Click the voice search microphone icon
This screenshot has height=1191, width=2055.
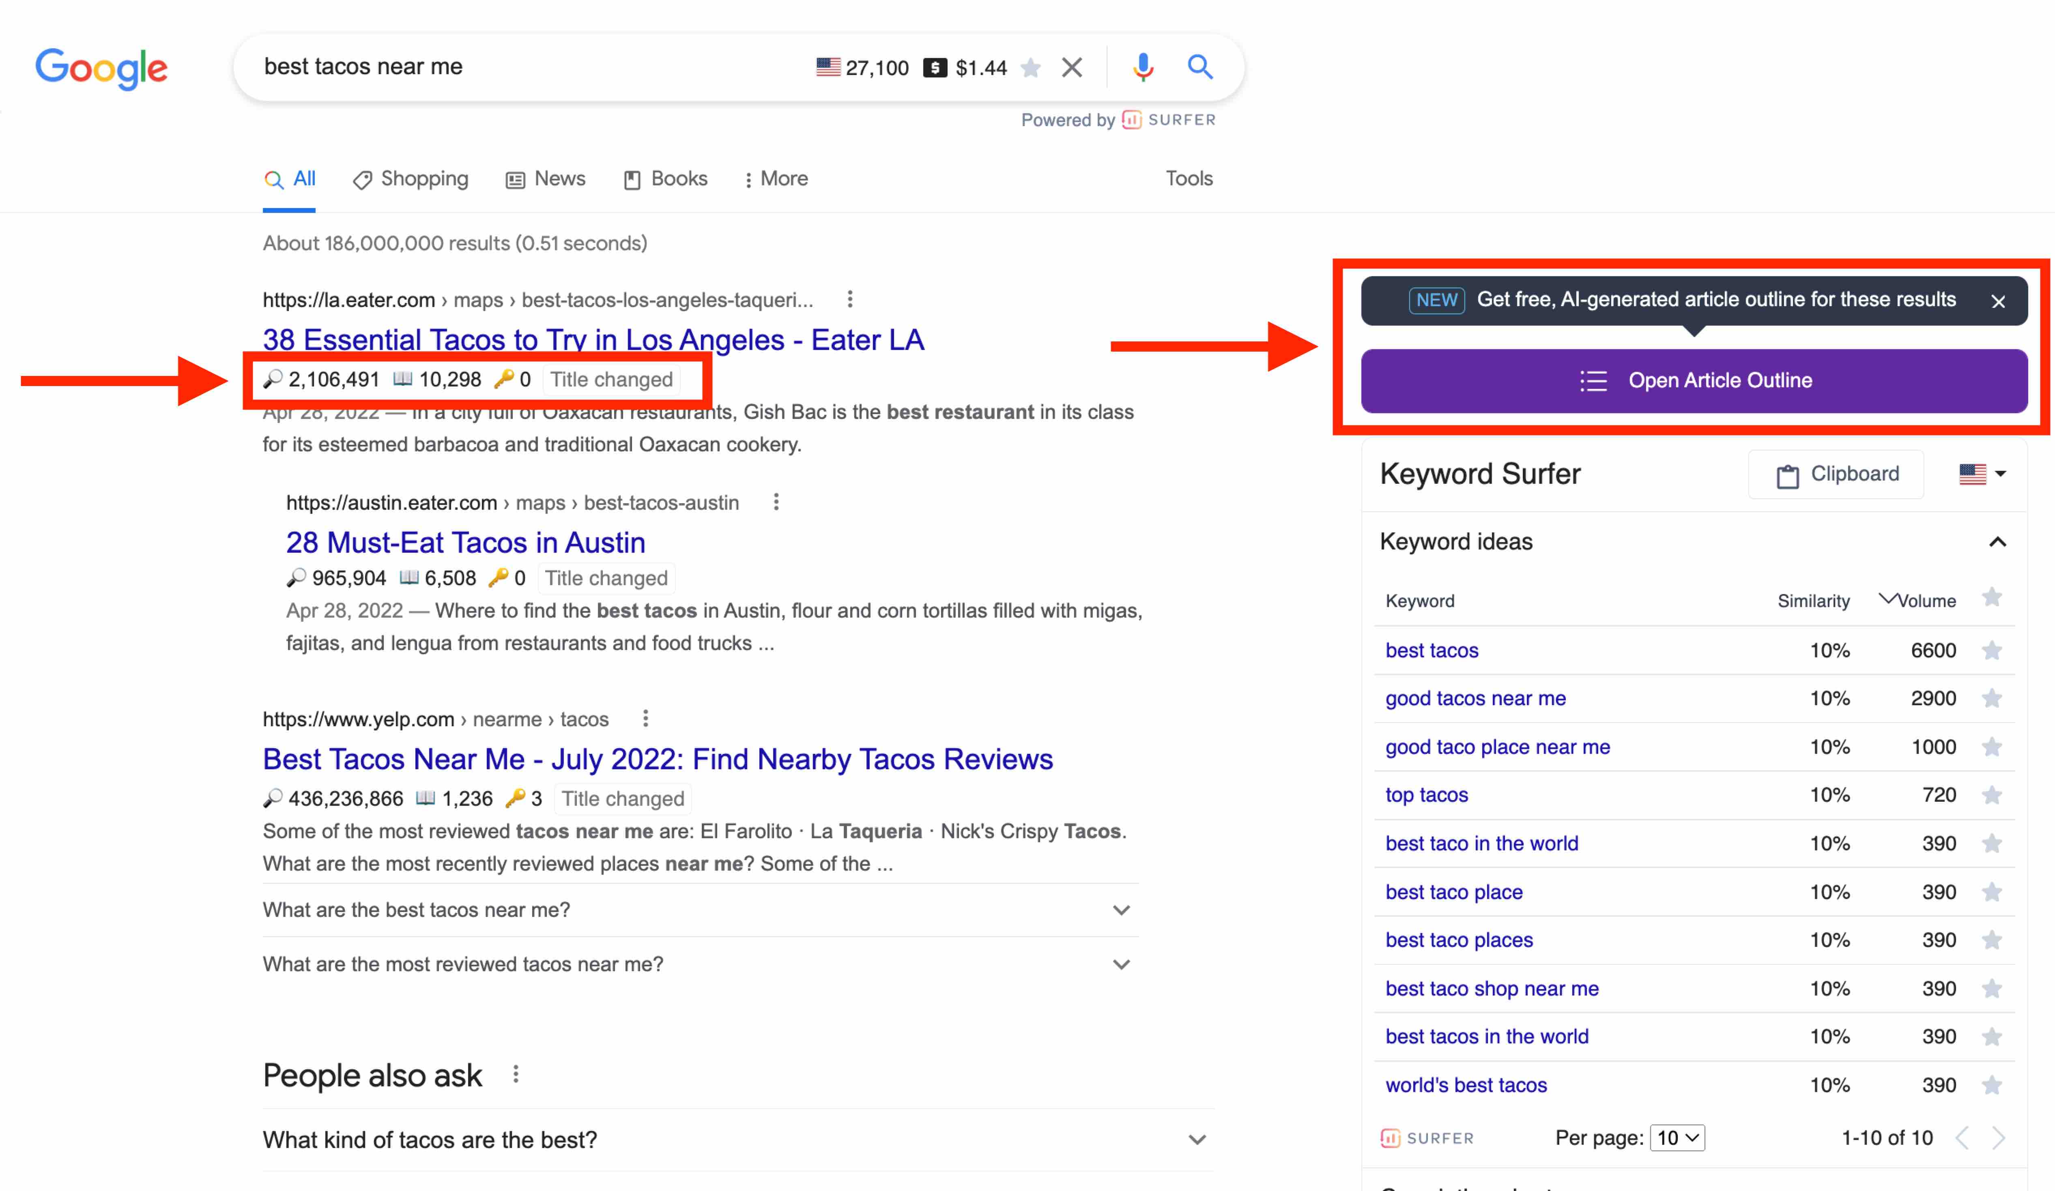click(x=1142, y=67)
